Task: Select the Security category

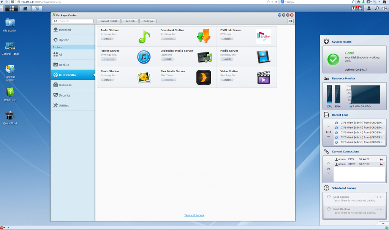Action: (73, 95)
